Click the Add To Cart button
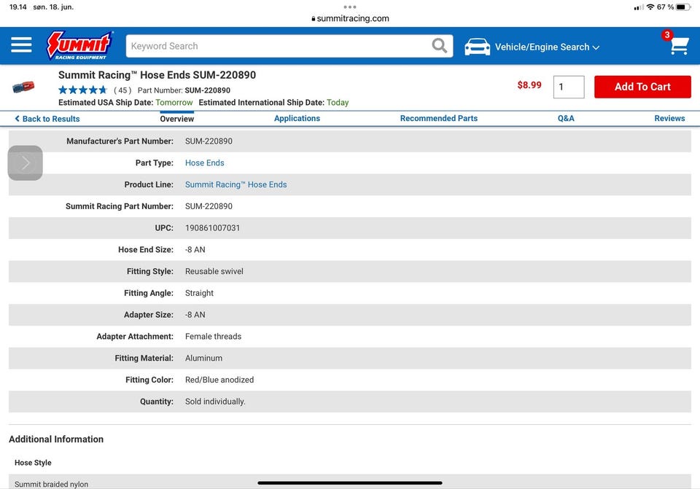The width and height of the screenshot is (700, 489). [x=642, y=87]
